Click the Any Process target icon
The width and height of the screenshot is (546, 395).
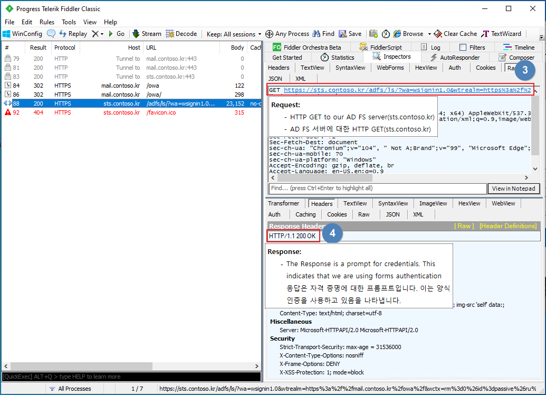click(x=269, y=34)
